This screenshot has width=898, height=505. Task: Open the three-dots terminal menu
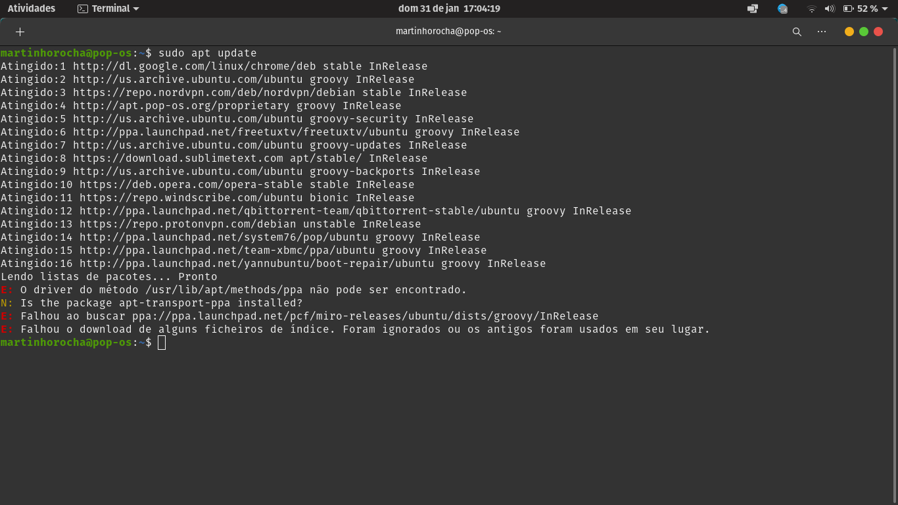[822, 32]
